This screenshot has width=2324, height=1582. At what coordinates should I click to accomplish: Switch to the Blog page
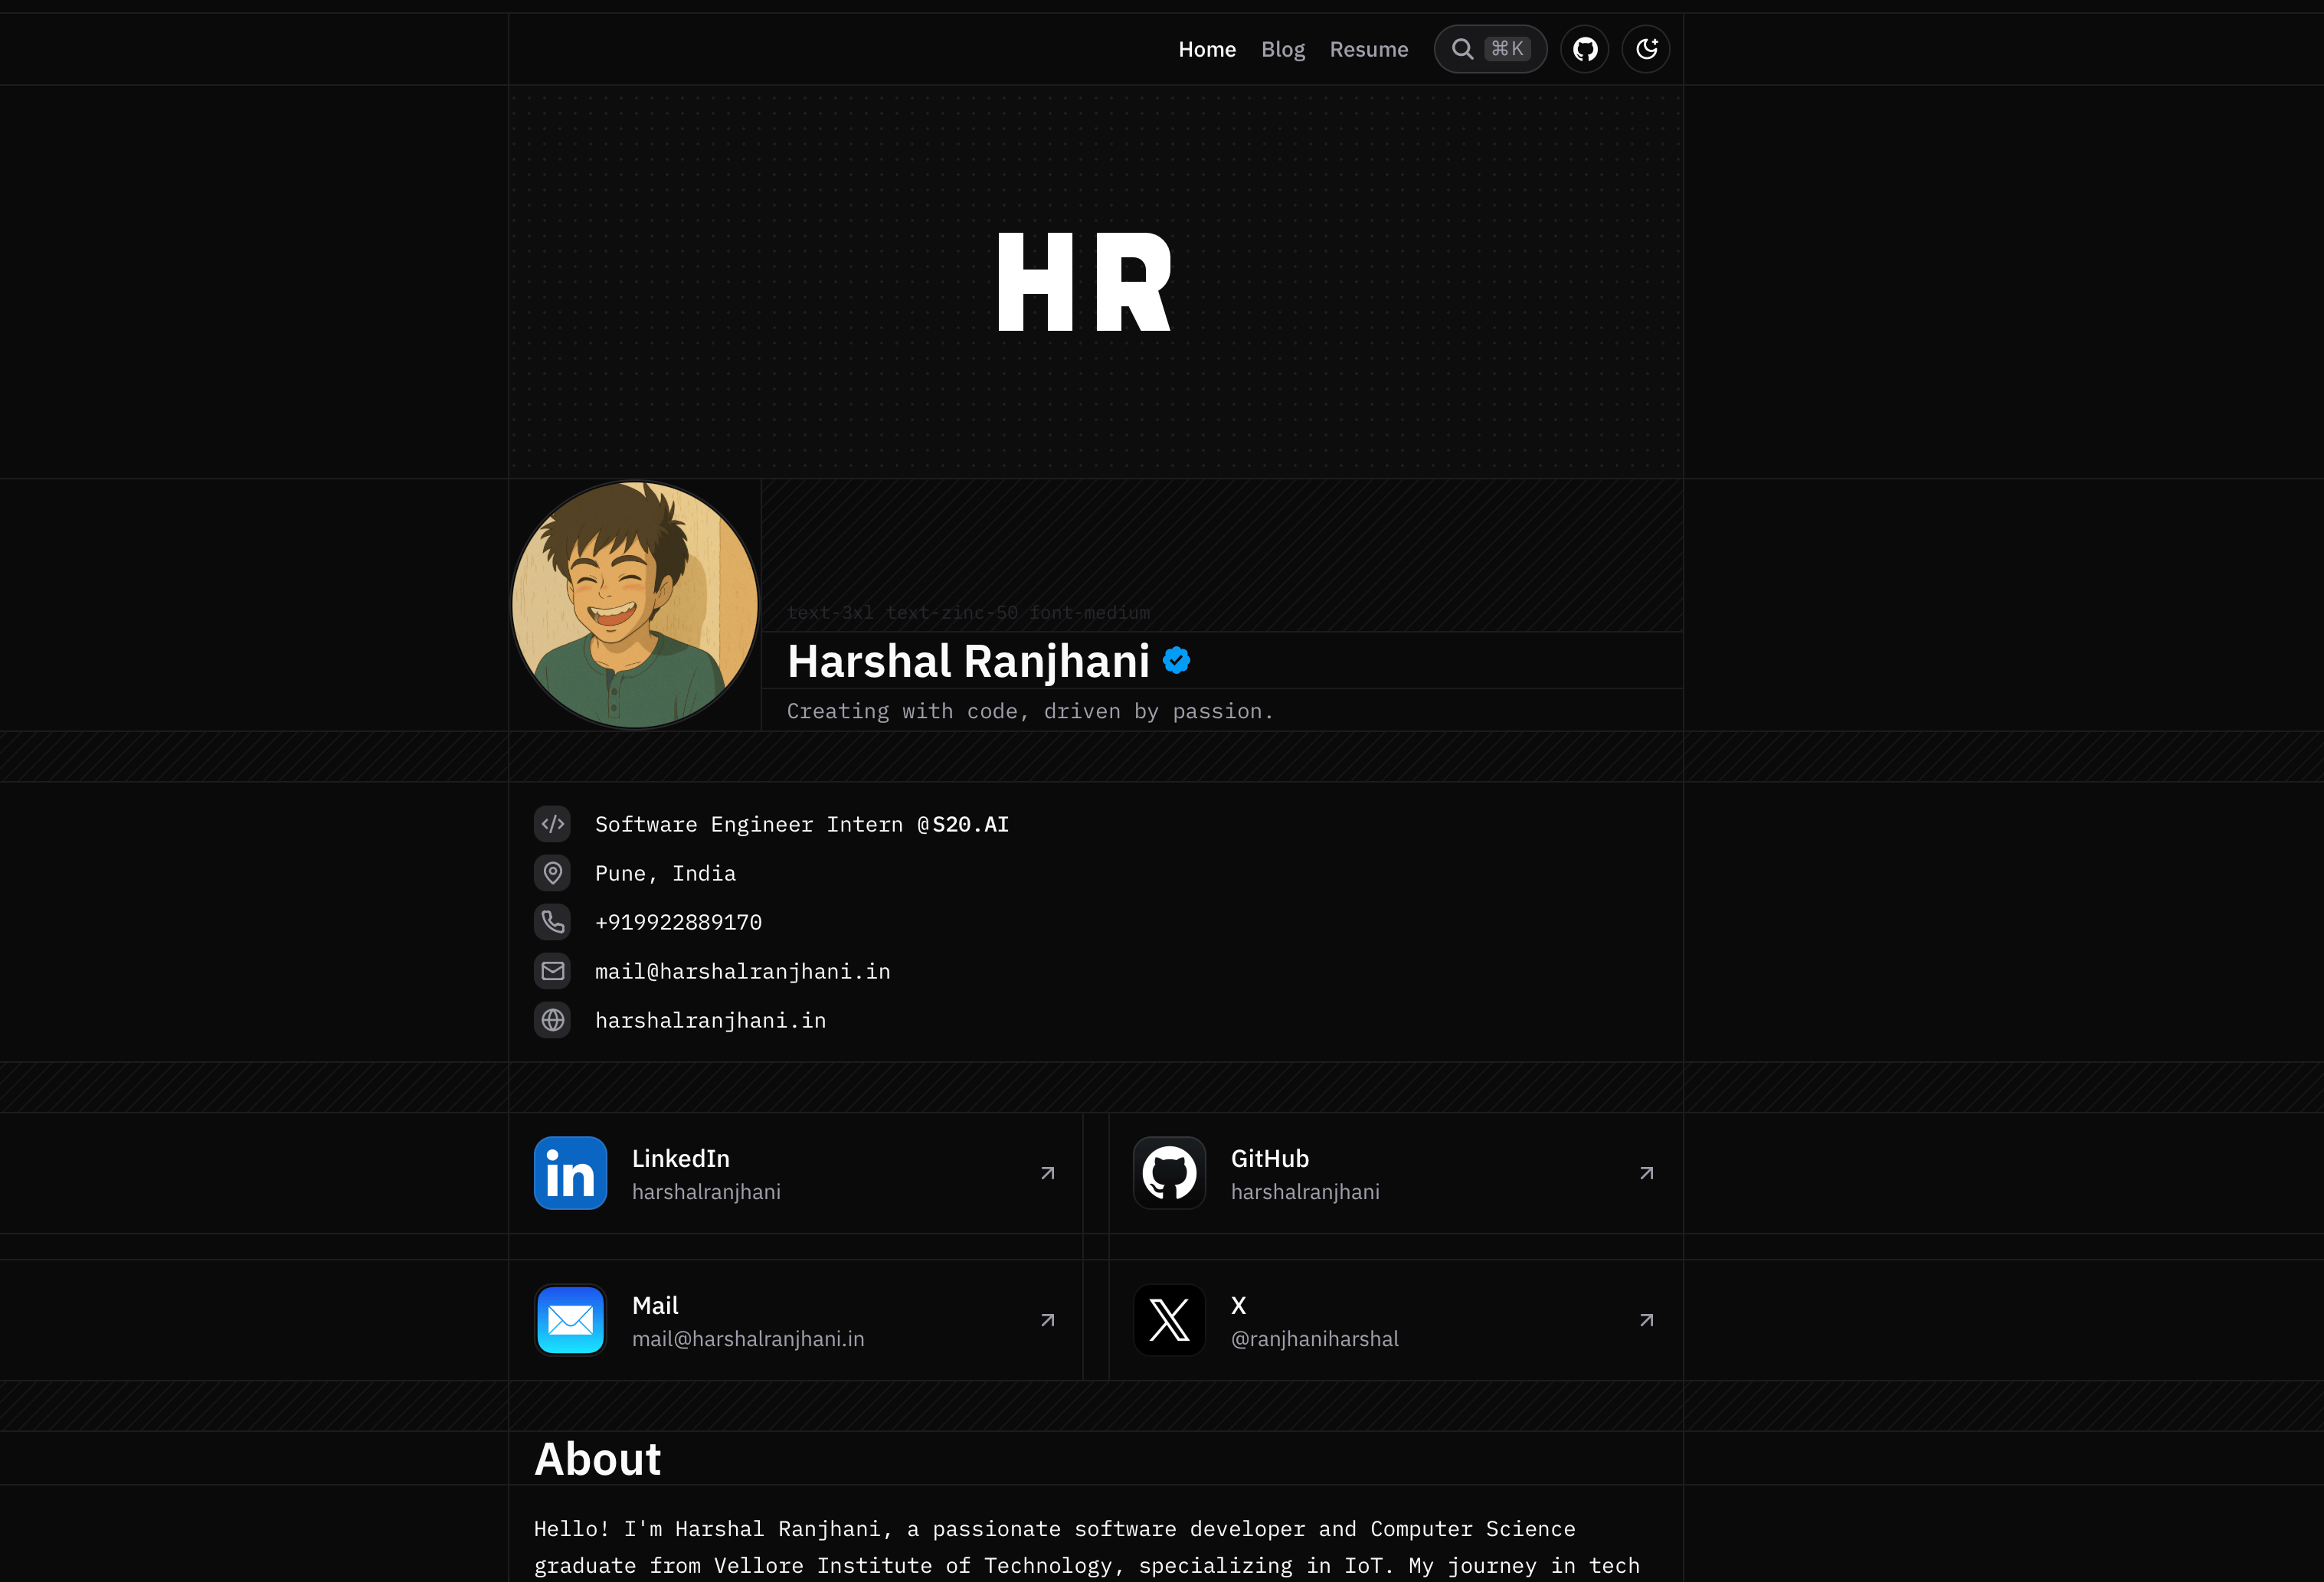pyautogui.click(x=1283, y=48)
